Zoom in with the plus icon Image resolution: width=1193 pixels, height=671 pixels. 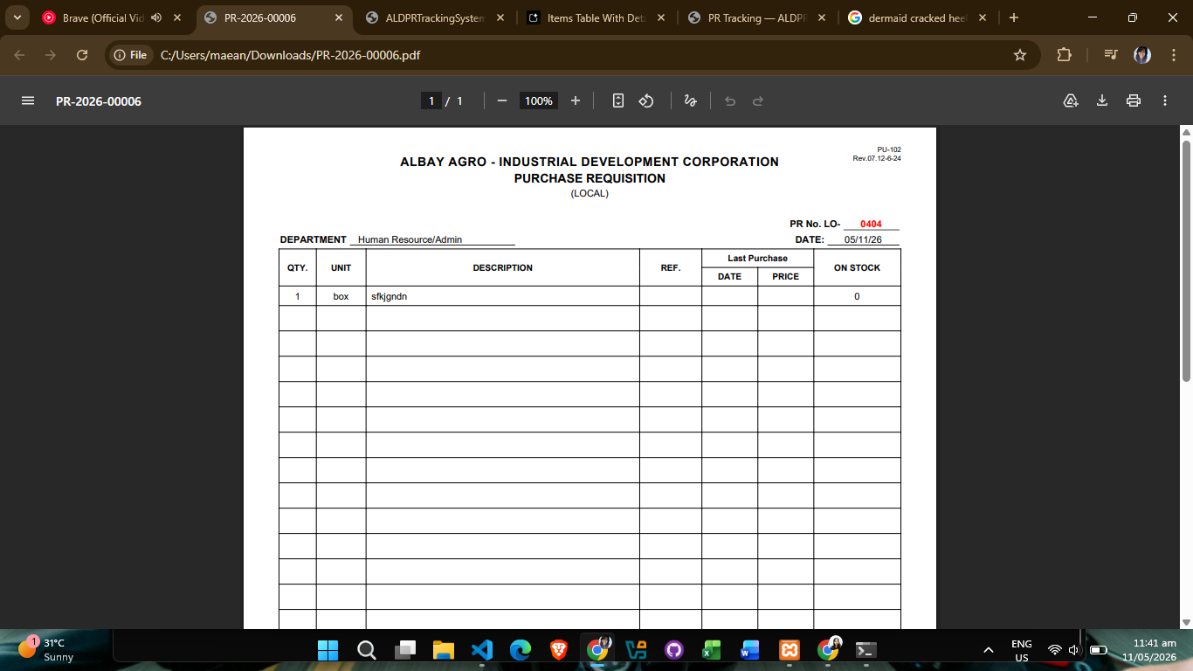[x=576, y=100]
